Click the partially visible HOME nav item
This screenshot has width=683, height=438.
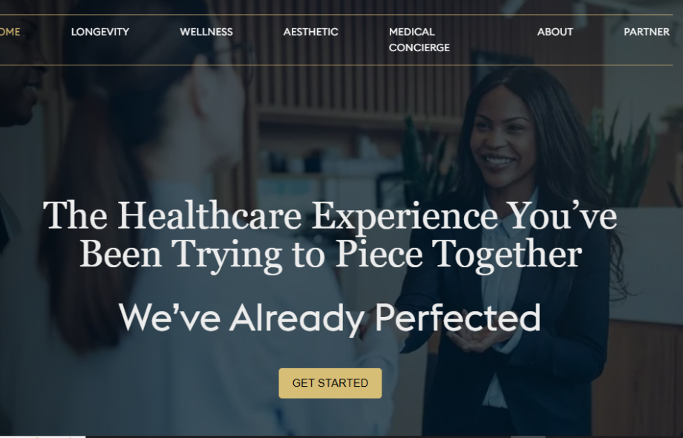[x=10, y=32]
